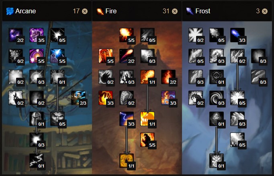
Task: Click the burning silhouette Fire talent 5/5
Action: (147, 140)
